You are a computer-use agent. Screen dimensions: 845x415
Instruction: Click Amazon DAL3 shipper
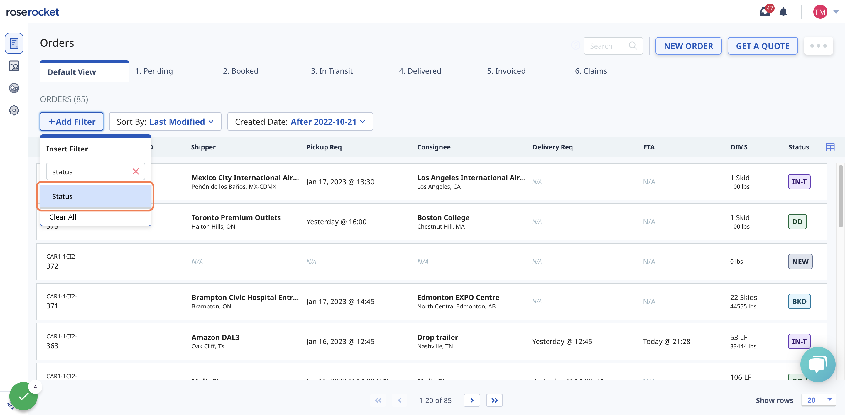(215, 337)
